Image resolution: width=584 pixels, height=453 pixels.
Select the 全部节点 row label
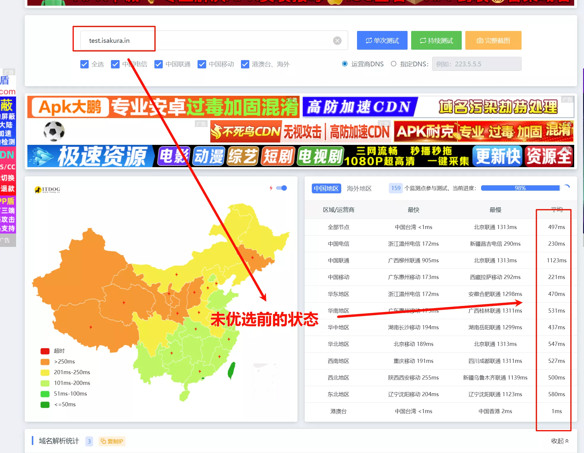(339, 227)
